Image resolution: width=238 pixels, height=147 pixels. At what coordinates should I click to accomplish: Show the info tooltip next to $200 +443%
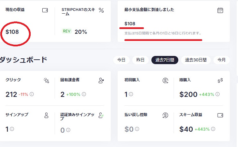(218, 94)
